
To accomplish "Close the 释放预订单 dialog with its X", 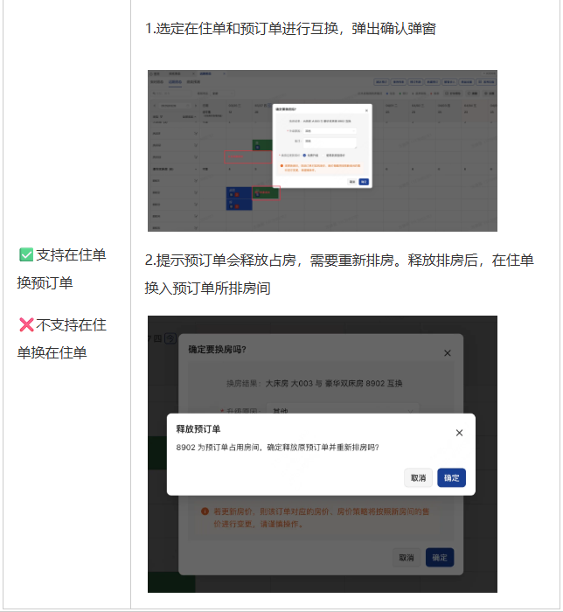I will [x=459, y=433].
